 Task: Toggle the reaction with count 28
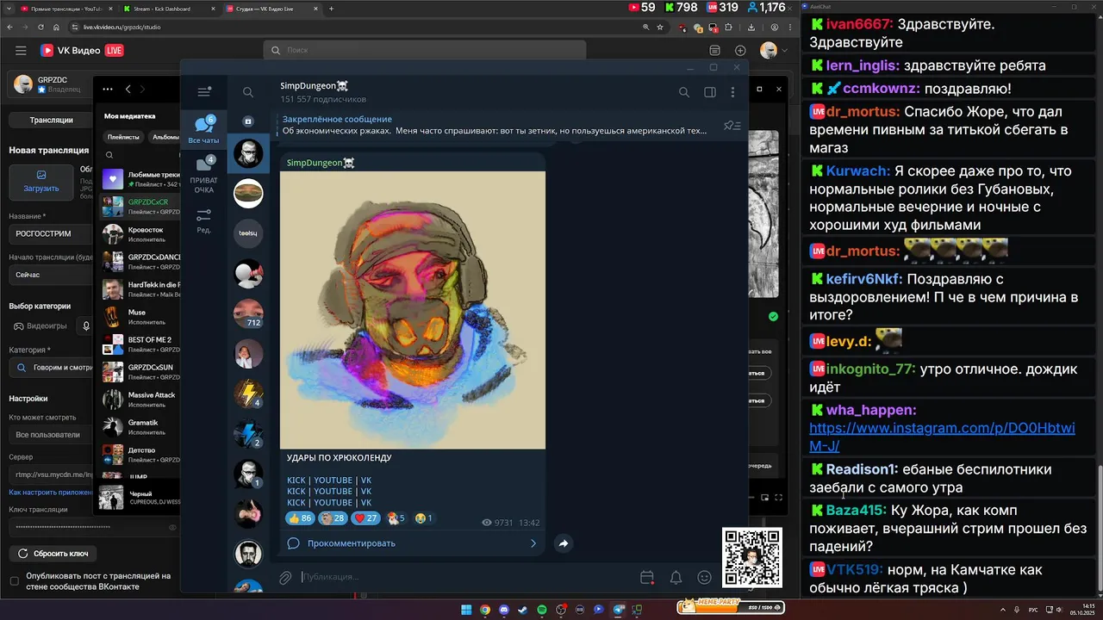coord(333,518)
